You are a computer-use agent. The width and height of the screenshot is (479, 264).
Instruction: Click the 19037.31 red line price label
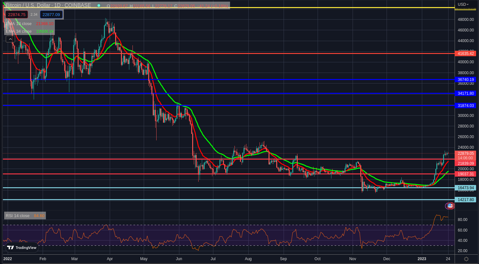(466, 174)
